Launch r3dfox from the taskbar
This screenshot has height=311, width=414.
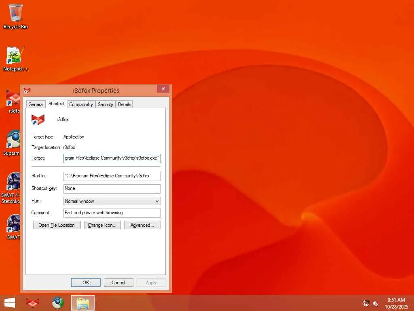tap(33, 303)
